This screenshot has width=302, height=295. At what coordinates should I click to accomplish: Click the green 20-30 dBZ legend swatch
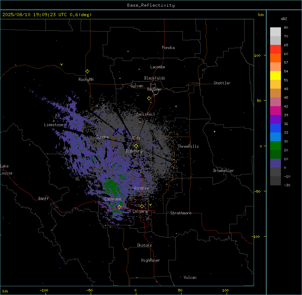275,146
